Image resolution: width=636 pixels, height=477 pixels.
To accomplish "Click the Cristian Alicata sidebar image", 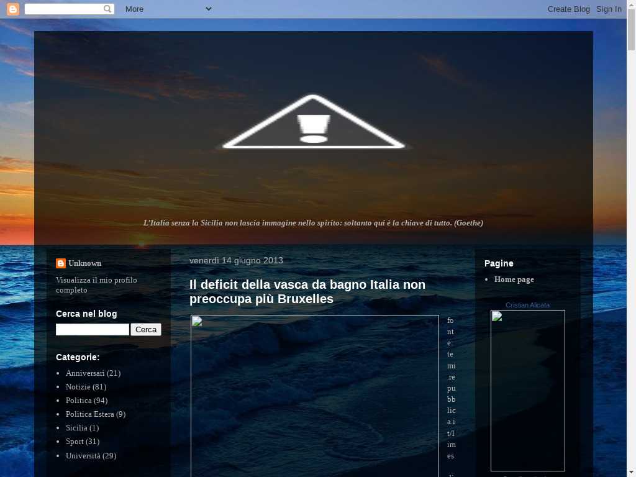I will click(x=527, y=390).
